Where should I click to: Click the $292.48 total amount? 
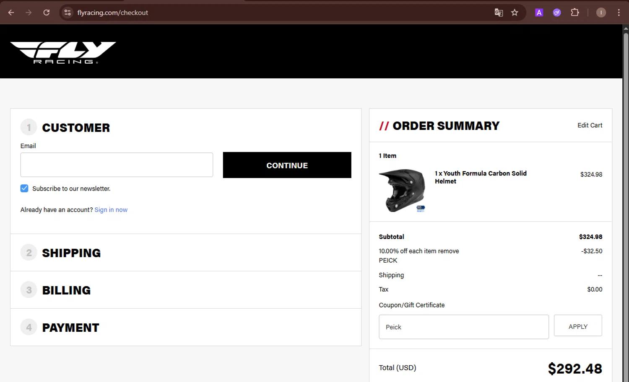click(x=575, y=369)
